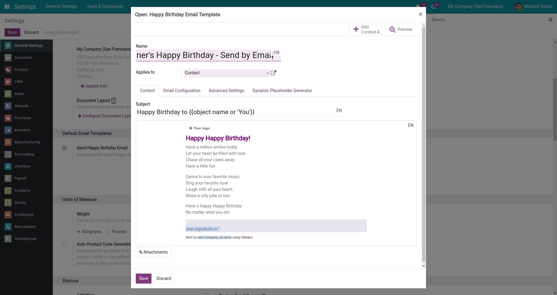Select Pounds as weight unit
557x295 pixels.
click(x=108, y=232)
